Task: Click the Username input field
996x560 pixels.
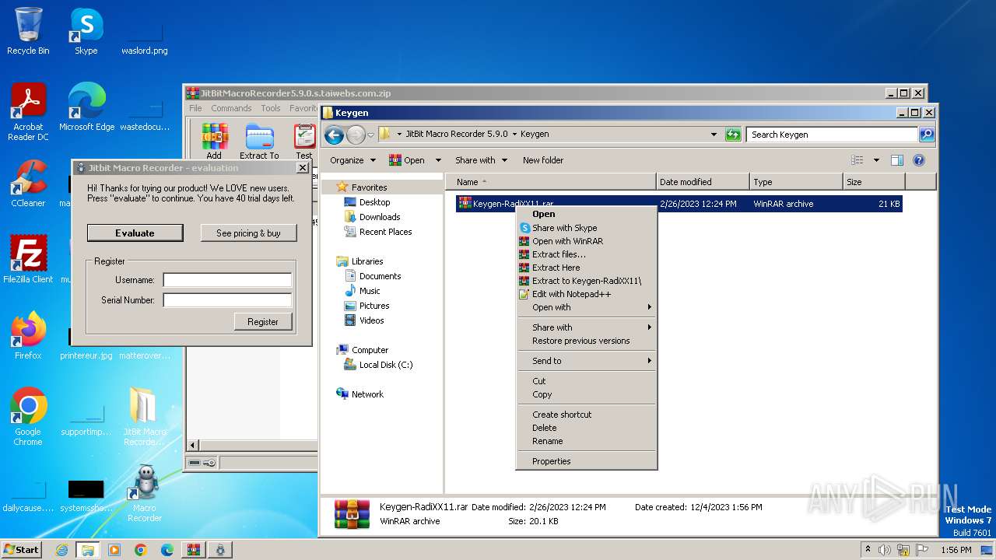Action: click(x=227, y=280)
